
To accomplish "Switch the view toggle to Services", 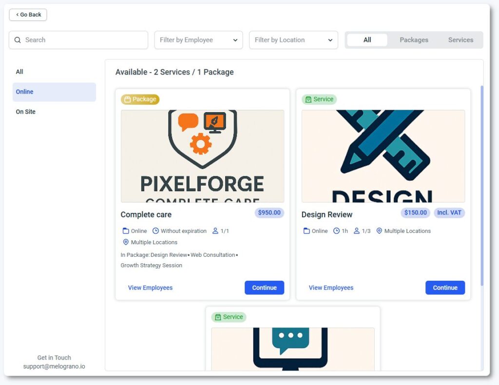I will (x=461, y=40).
